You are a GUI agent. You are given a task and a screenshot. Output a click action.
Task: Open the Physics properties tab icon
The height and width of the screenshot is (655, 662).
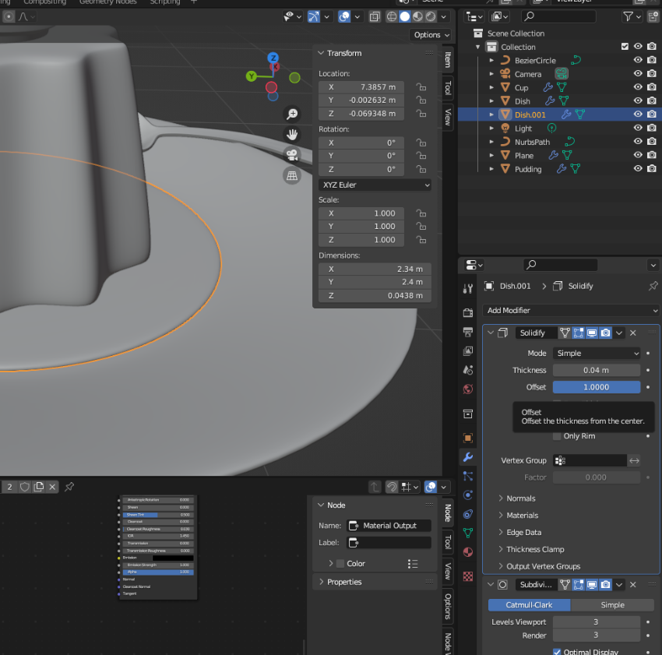468,495
